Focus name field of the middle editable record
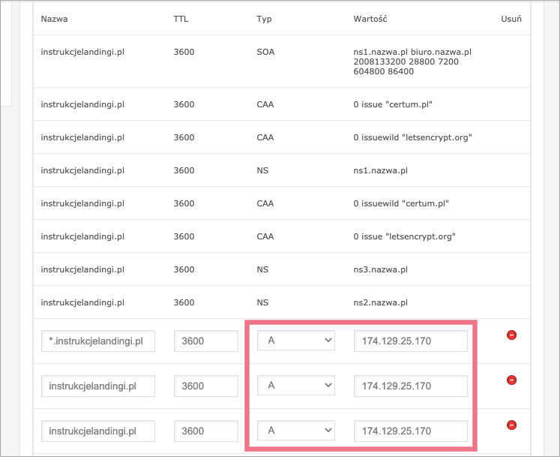This screenshot has width=560, height=457. [98, 386]
